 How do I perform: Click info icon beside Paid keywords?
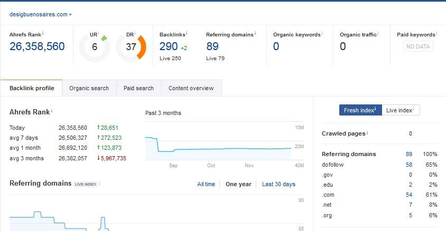coord(437,34)
